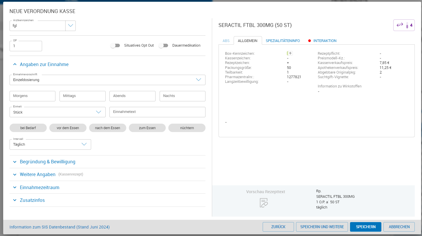This screenshot has width=422, height=236.
Task: Click the ZURÜCK button
Action: point(278,227)
